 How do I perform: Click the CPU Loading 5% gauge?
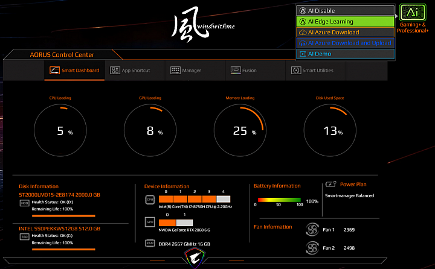(x=60, y=130)
